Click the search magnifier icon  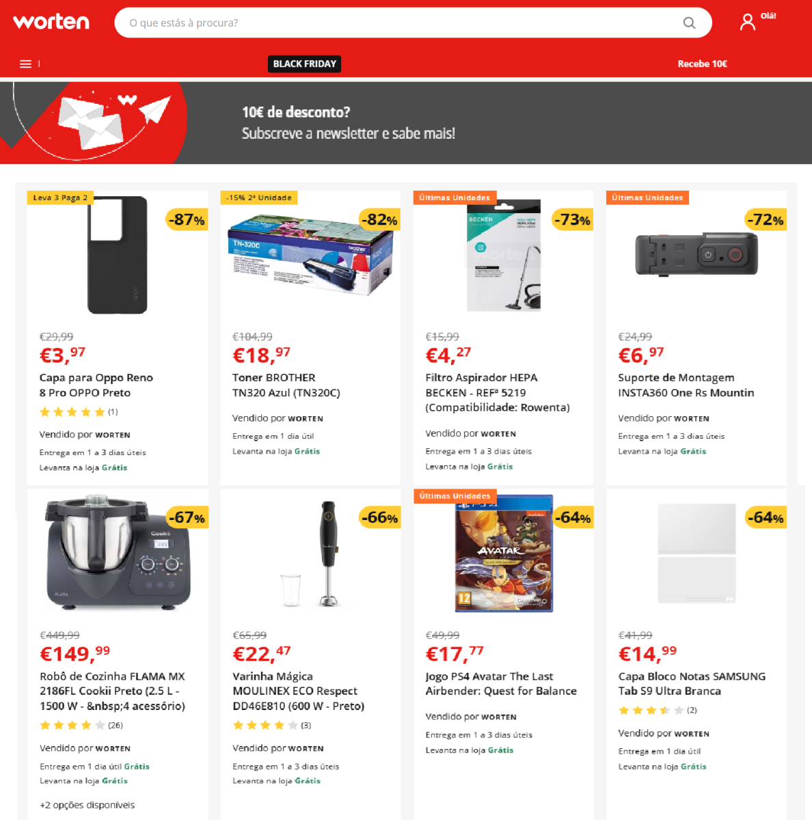[x=689, y=23]
